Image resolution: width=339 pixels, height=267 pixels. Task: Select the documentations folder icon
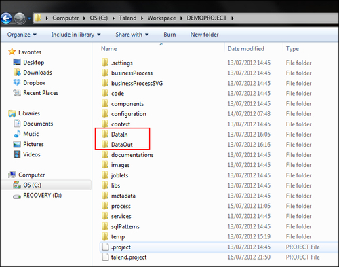tap(105, 155)
